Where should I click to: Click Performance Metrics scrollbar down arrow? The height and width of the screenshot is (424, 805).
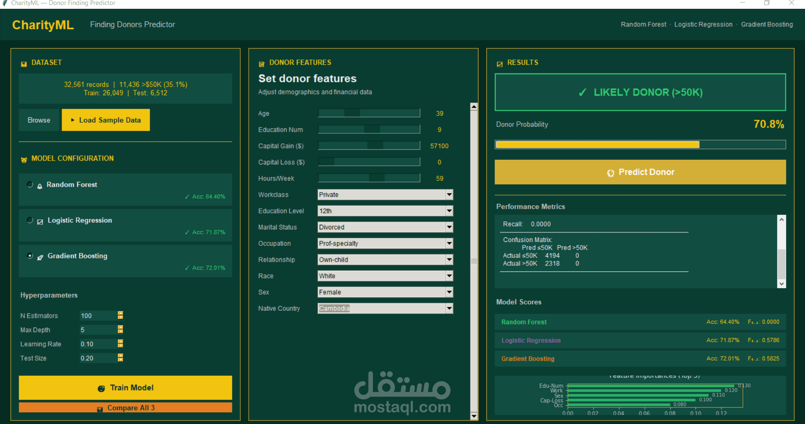[x=782, y=284]
